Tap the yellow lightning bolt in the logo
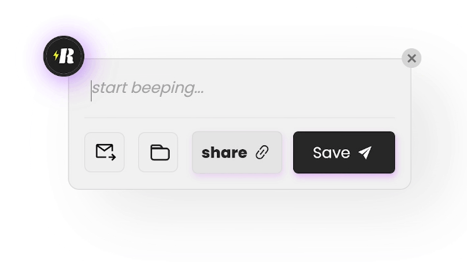Image resolution: width=467 pixels, height=262 pixels. pos(56,55)
